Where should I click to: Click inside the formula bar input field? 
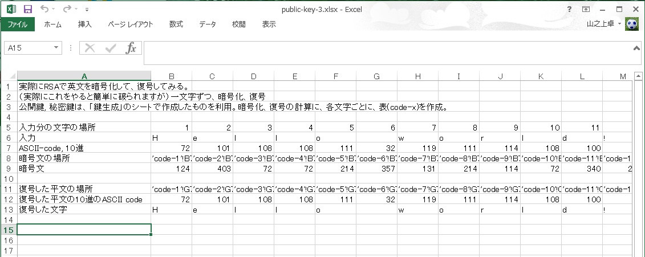[388, 53]
